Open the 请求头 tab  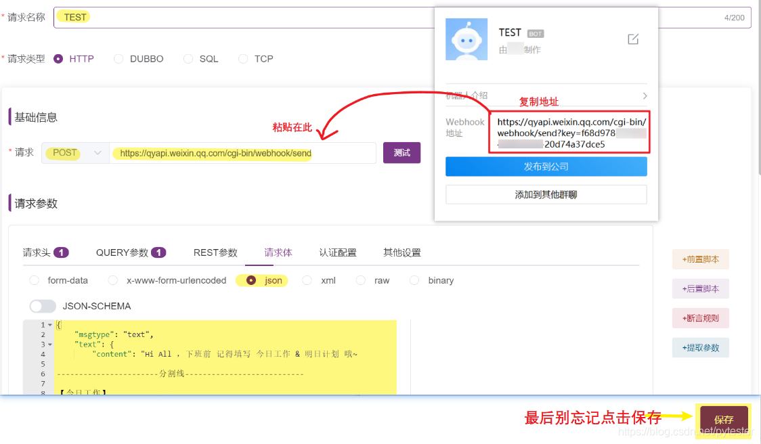(x=45, y=252)
